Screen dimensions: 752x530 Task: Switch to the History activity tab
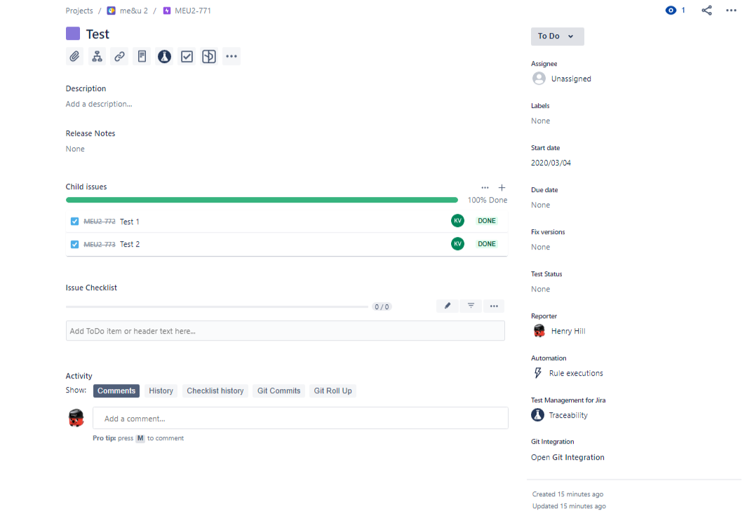(161, 391)
